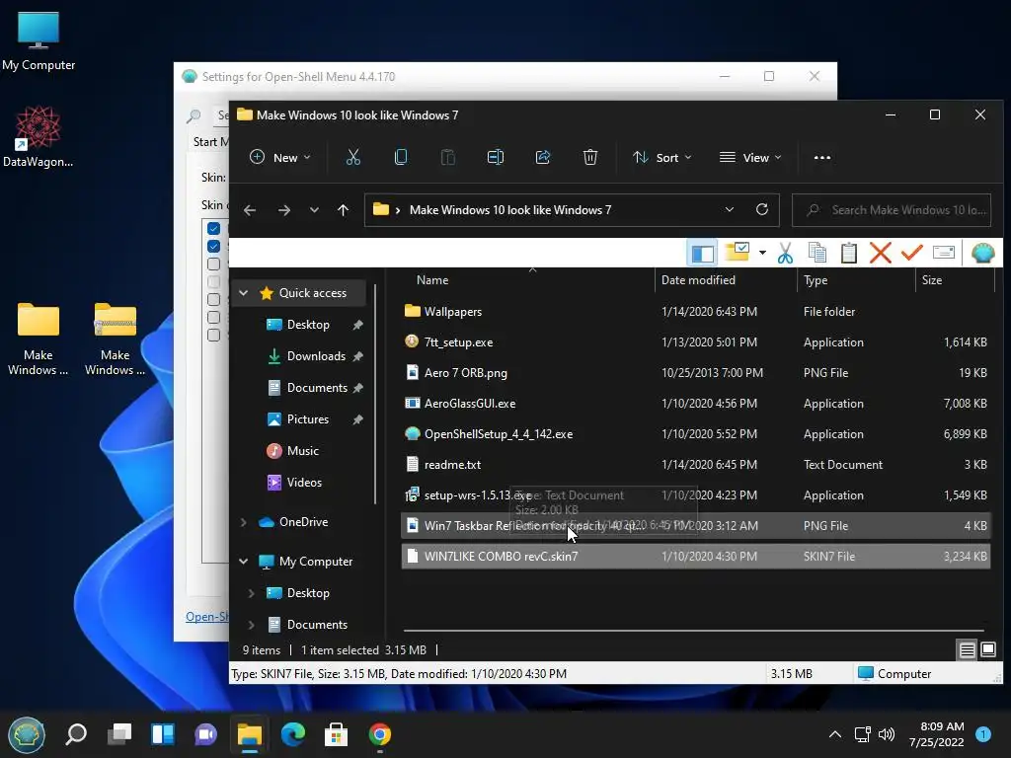
Task: Toggle first checked skin option in Open-Shell settings
Action: pyautogui.click(x=214, y=228)
